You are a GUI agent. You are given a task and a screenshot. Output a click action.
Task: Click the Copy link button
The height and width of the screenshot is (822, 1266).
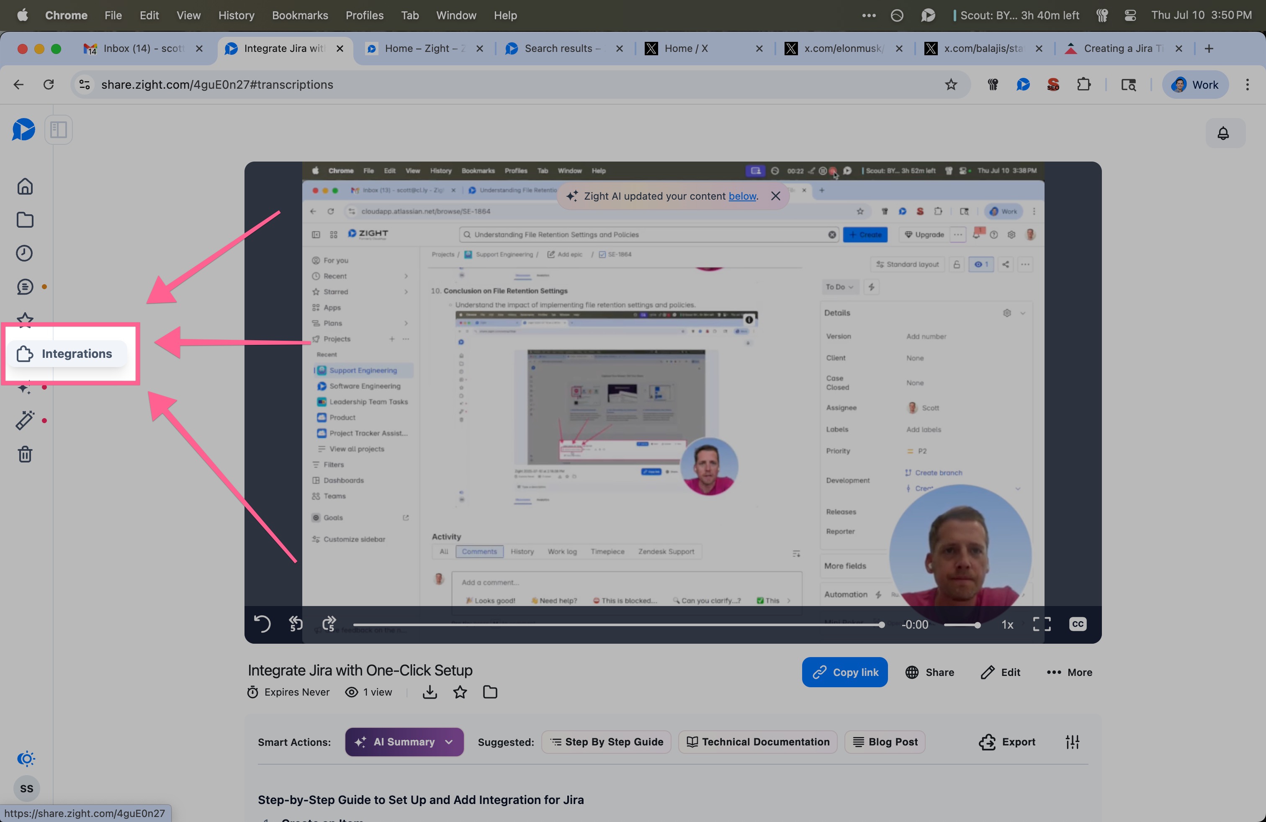845,672
